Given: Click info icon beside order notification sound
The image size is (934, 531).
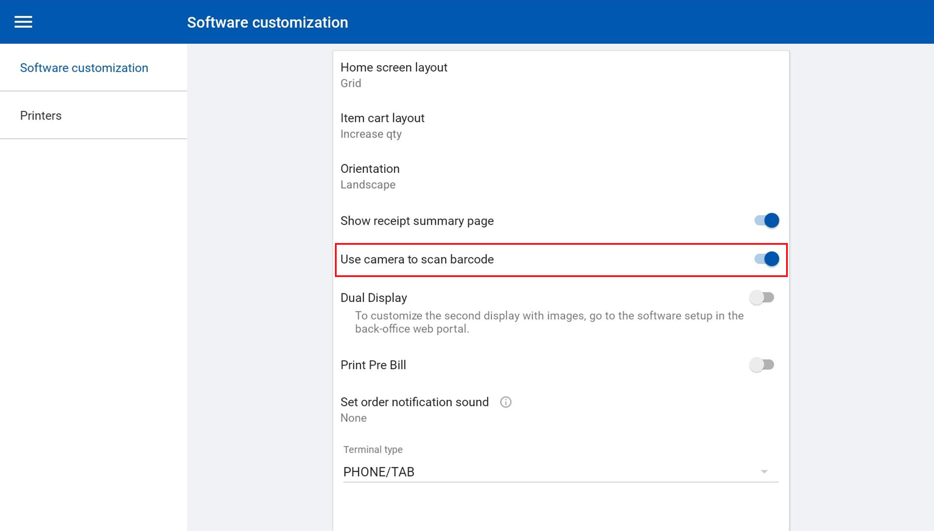Looking at the screenshot, I should click(x=505, y=402).
